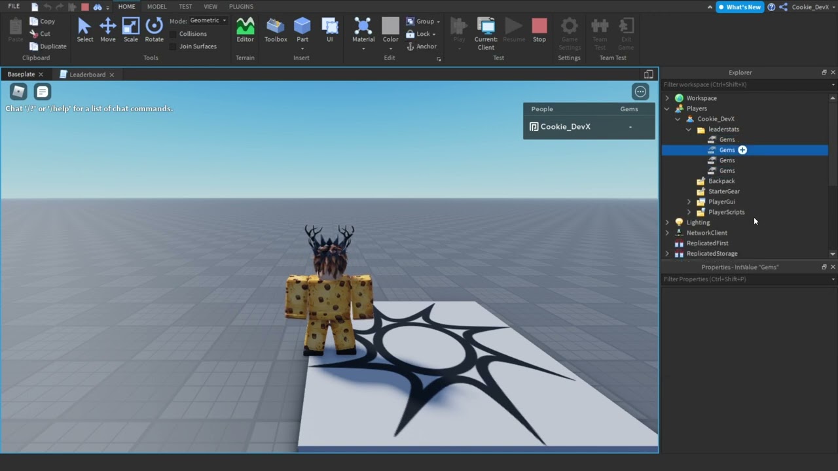
Task: Click the plus icon beside selected Gems
Action: point(742,150)
